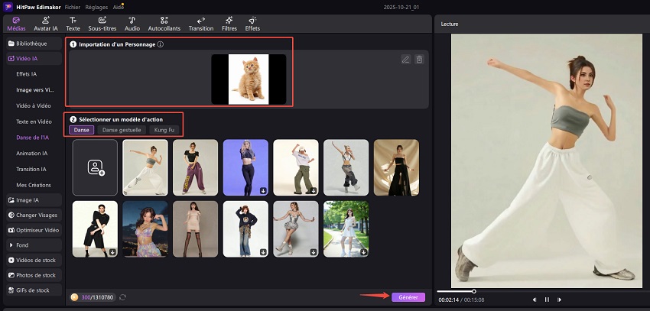Open the Réglages menu
The width and height of the screenshot is (650, 311).
[96, 6]
